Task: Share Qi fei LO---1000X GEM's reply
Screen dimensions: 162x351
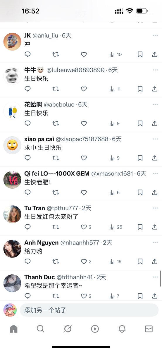Action: (155, 192)
